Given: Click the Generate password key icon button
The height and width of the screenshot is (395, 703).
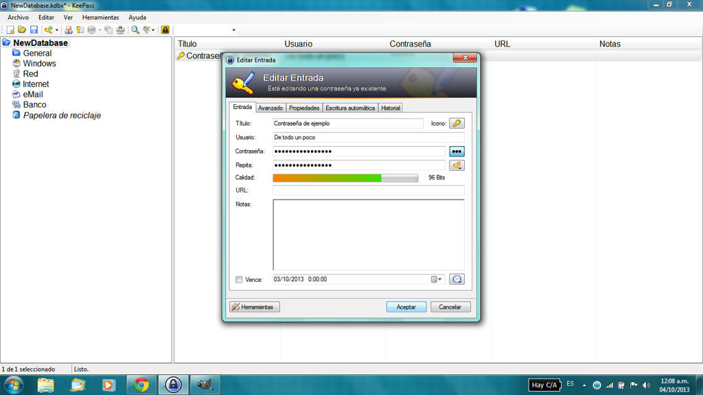Looking at the screenshot, I should (x=457, y=165).
